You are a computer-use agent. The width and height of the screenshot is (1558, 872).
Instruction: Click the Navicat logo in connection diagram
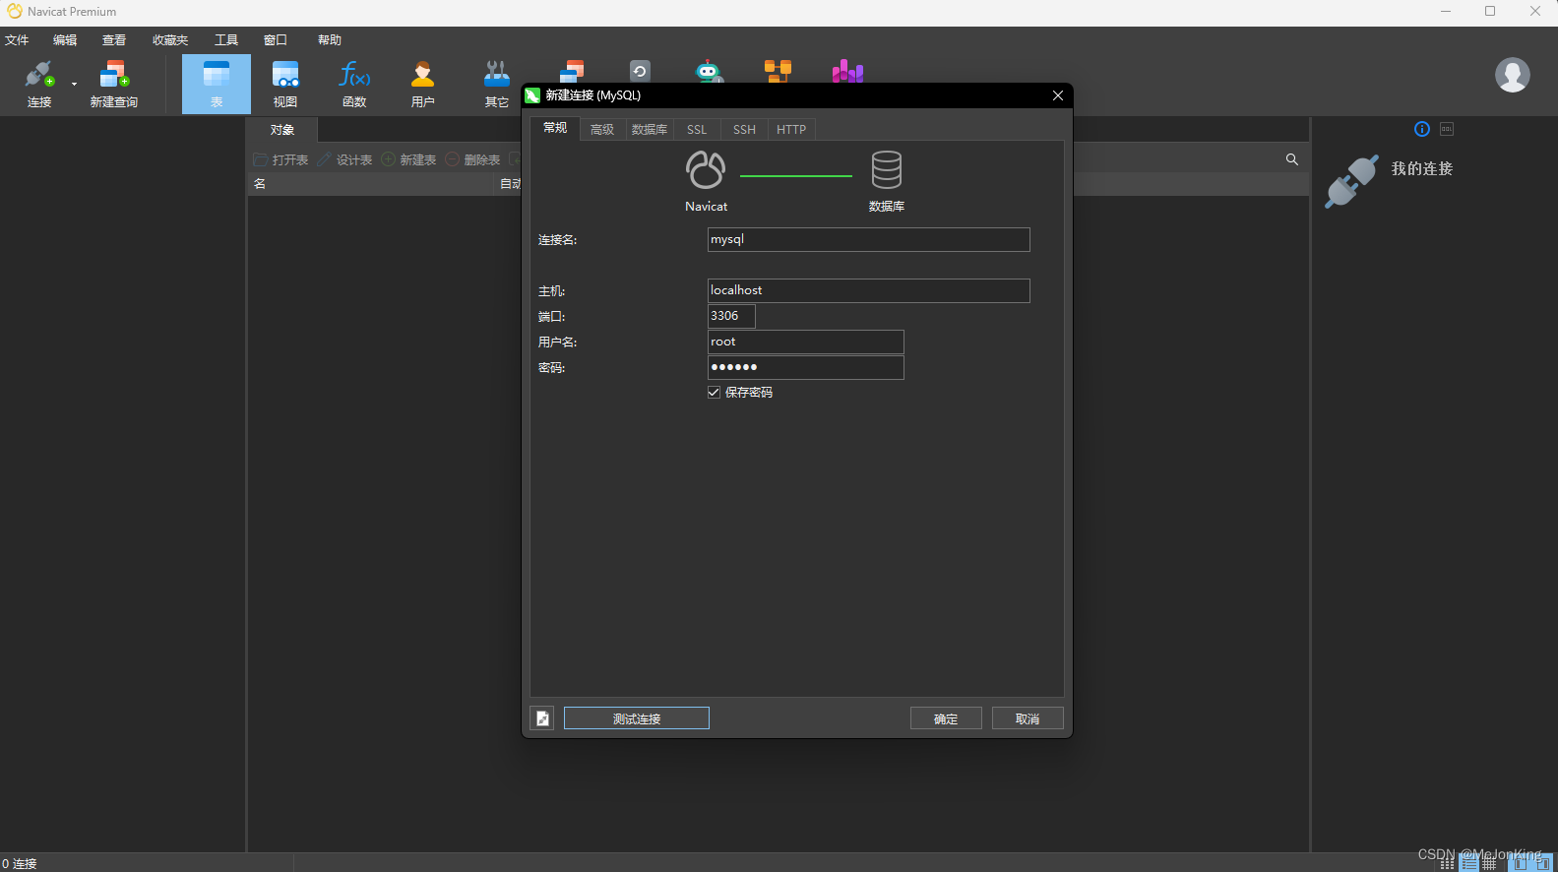coord(706,169)
